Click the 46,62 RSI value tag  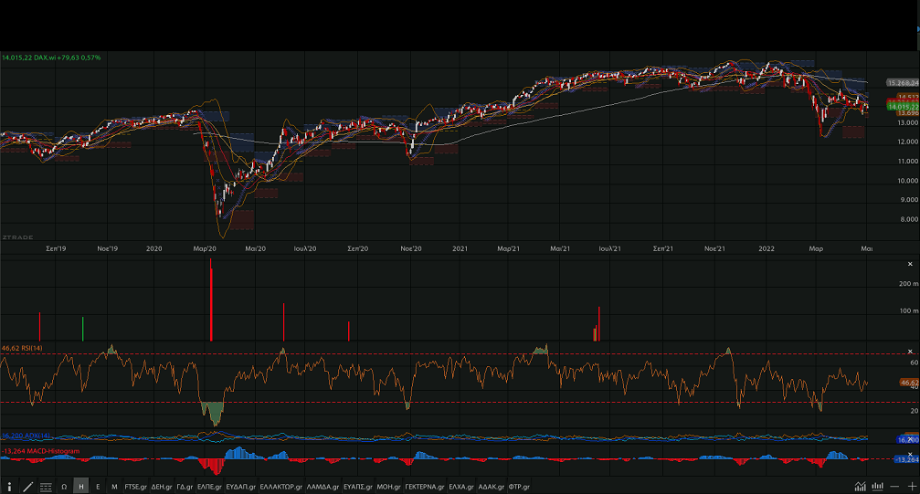coord(909,383)
